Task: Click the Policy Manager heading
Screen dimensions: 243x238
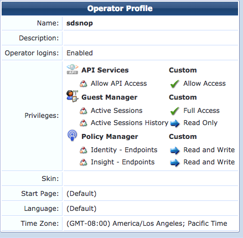Action: [x=110, y=137]
